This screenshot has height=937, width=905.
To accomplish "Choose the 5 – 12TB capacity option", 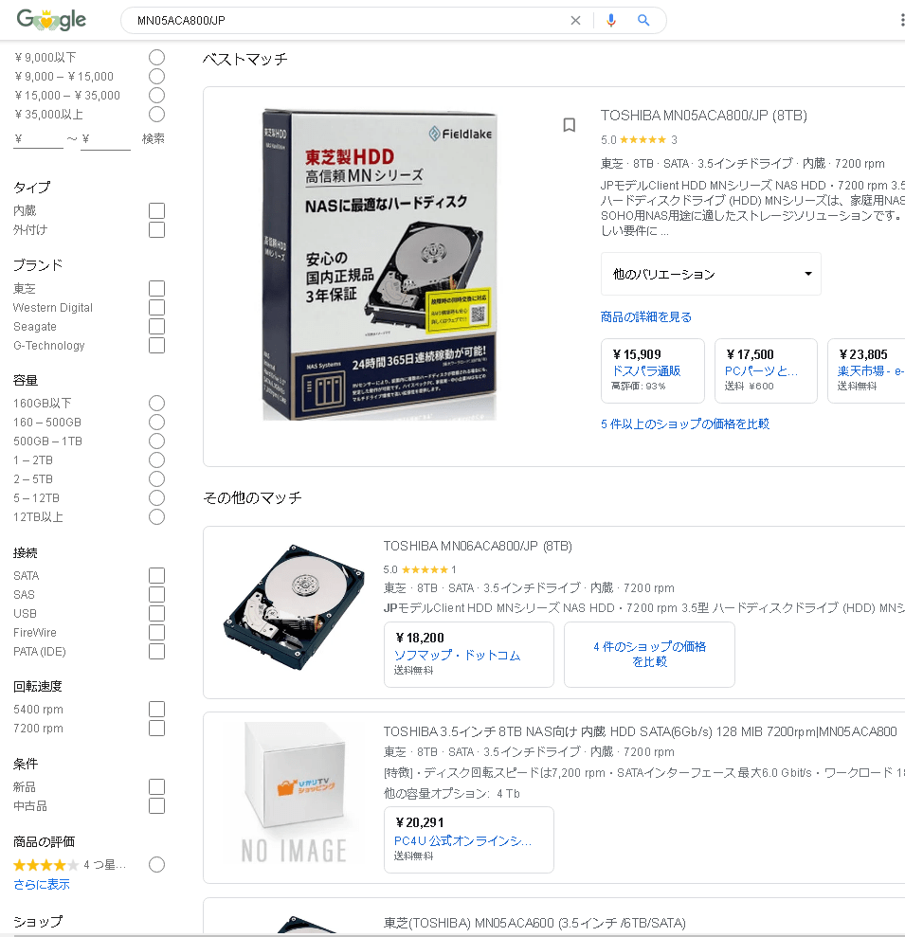I will 156,497.
